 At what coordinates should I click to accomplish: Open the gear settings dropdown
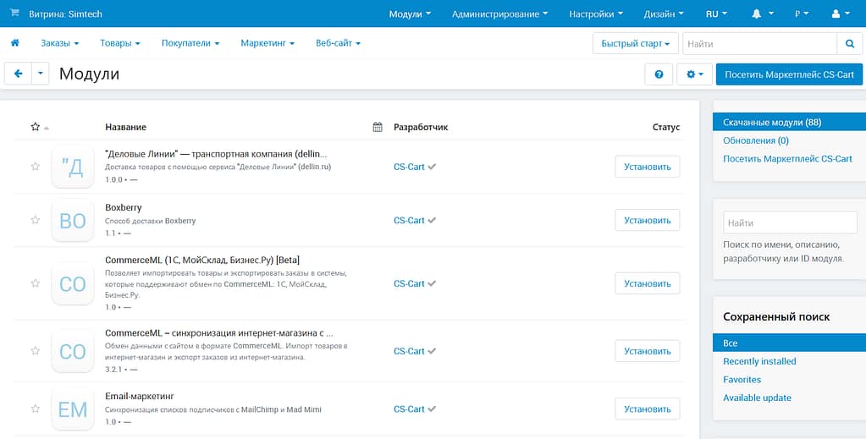point(694,74)
